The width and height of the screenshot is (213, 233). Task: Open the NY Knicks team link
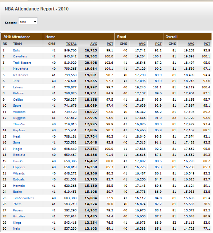(x=21, y=75)
